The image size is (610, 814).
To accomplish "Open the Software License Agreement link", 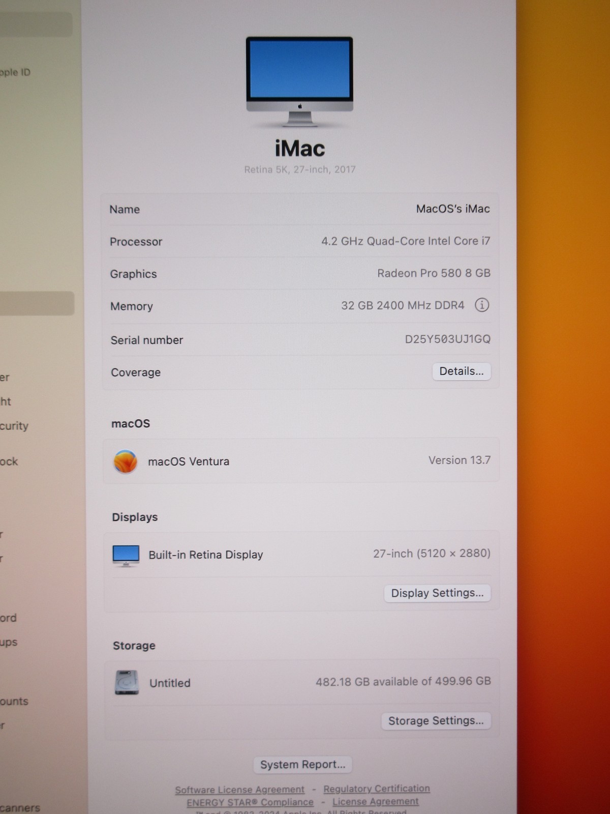I will pyautogui.click(x=239, y=790).
